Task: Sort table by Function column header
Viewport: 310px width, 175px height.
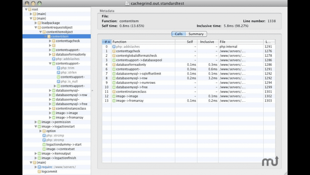Action: click(x=143, y=42)
